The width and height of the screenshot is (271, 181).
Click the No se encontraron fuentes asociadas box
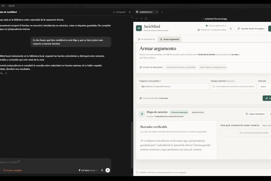(x=245, y=133)
